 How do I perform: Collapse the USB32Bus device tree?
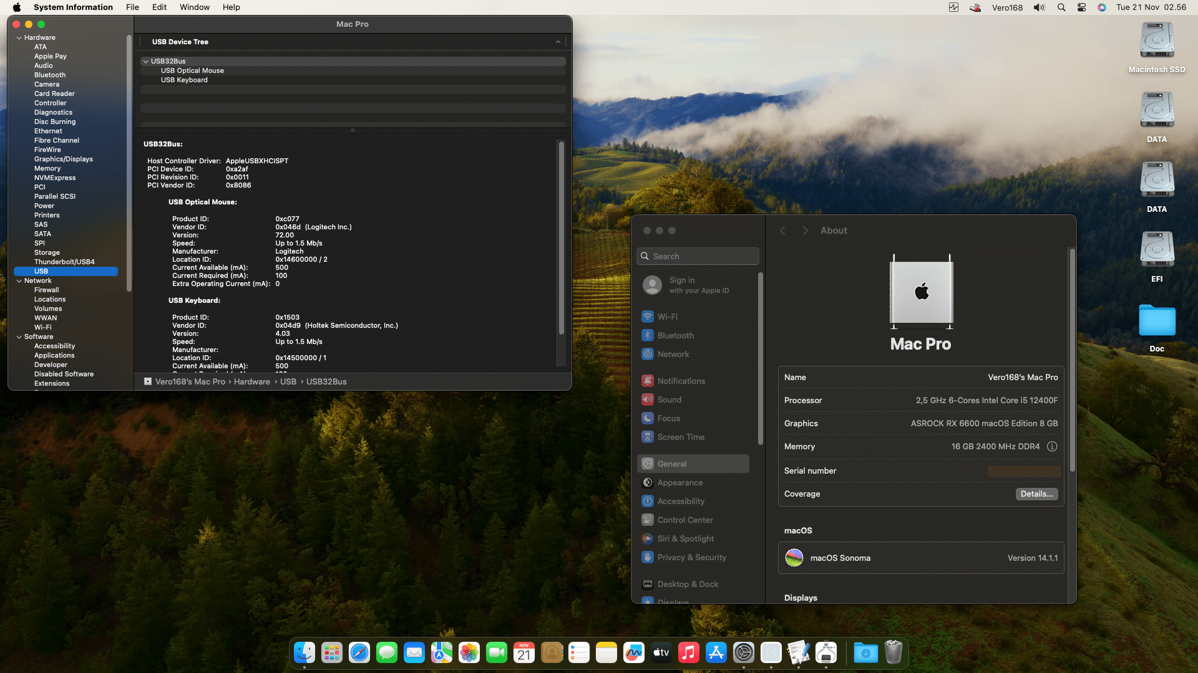click(146, 61)
